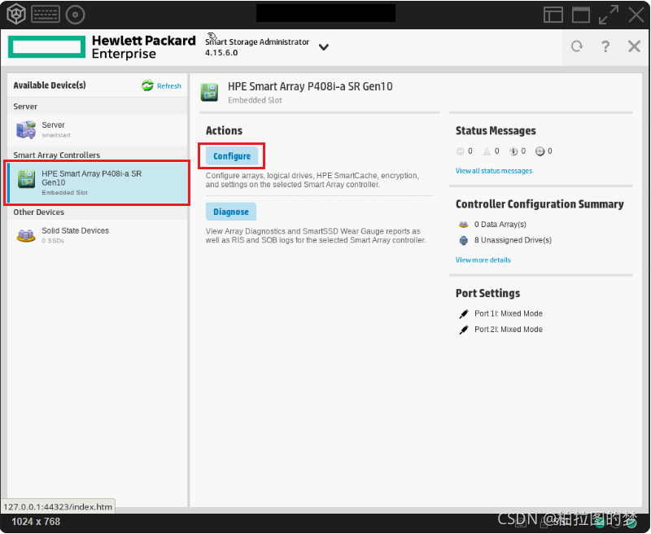Select the Server smartstart entry

(97, 129)
